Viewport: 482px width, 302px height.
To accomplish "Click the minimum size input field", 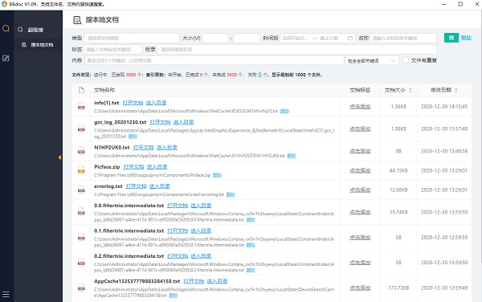I will pyautogui.click(x=215, y=38).
